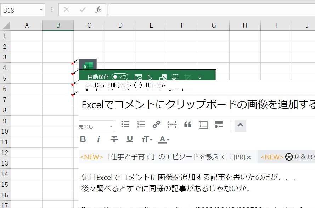
Task: Open Insert Function fx dialog
Action: click(98, 10)
